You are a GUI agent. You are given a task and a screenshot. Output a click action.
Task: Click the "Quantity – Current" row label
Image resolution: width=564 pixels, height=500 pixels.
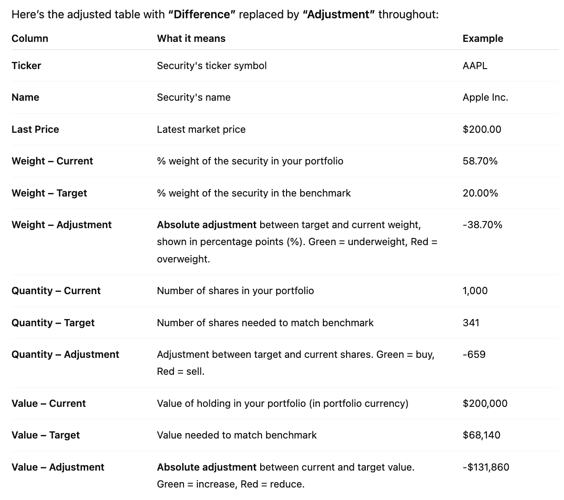point(56,291)
